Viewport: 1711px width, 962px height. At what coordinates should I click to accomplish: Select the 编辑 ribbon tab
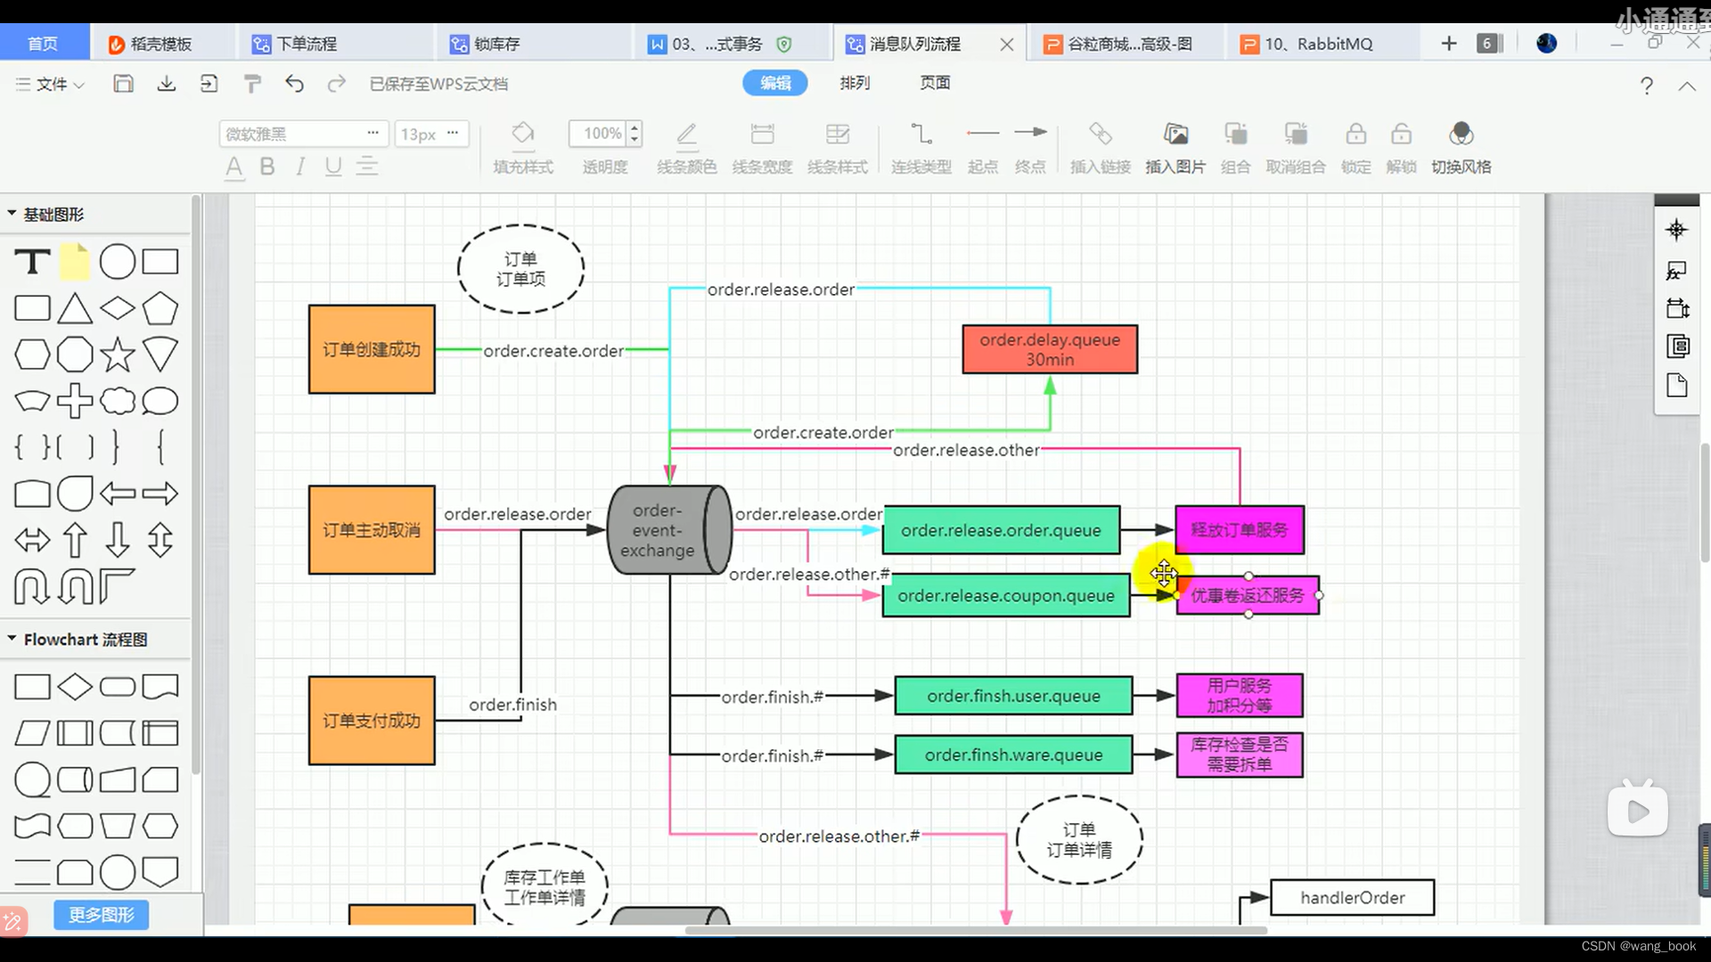775,83
